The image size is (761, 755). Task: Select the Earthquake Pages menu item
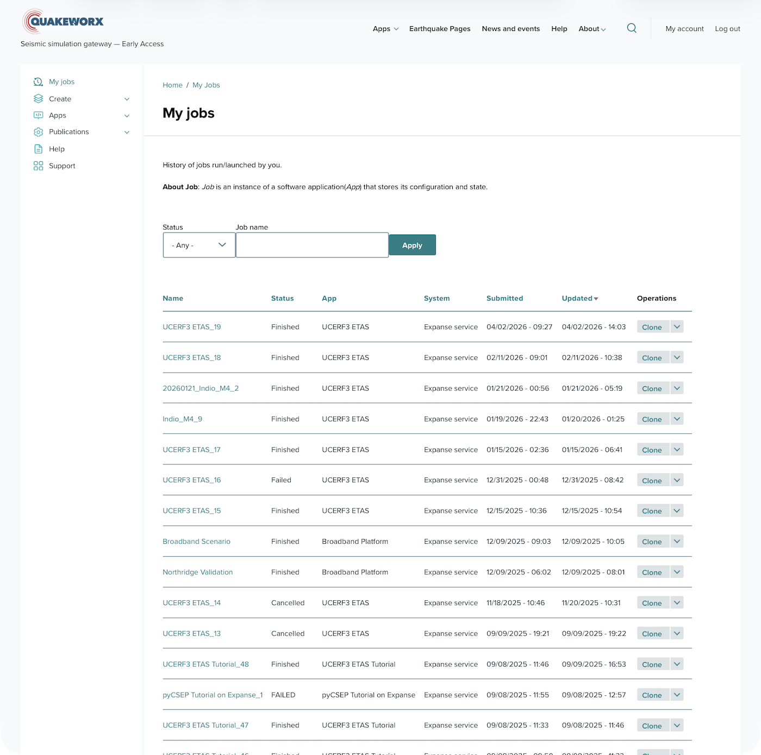click(x=440, y=29)
